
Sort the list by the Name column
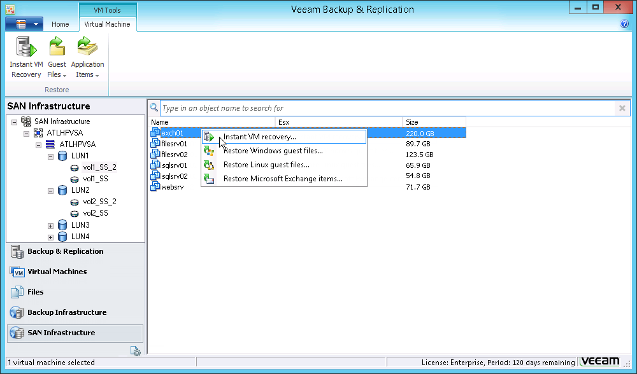coord(212,122)
